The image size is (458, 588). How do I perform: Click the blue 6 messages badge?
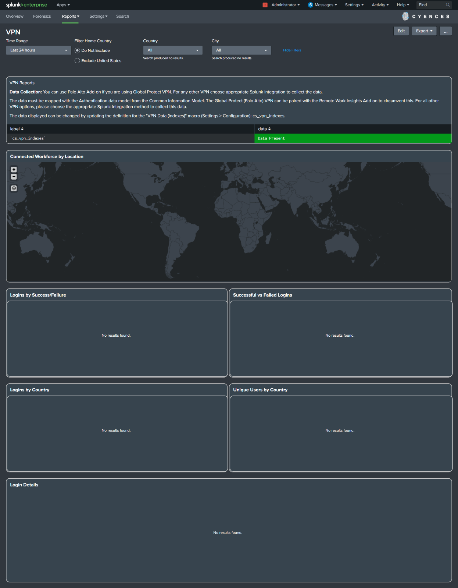click(x=310, y=5)
